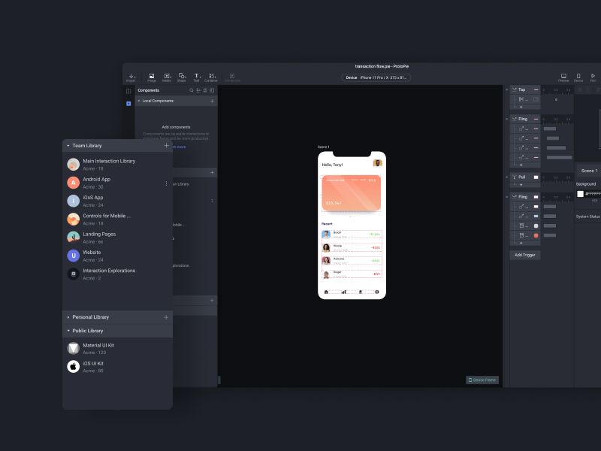Click the red swatch in last Fling response

[536, 235]
